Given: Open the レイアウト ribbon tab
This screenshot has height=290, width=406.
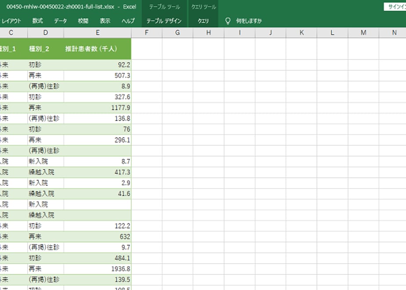Looking at the screenshot, I should point(11,21).
